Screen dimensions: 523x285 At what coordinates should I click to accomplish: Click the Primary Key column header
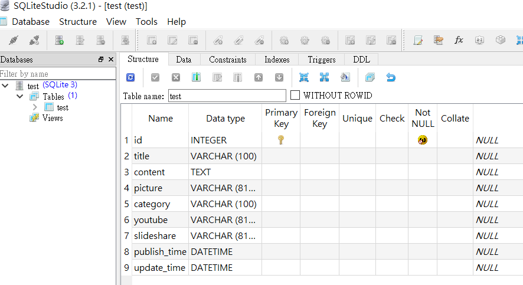coord(281,118)
